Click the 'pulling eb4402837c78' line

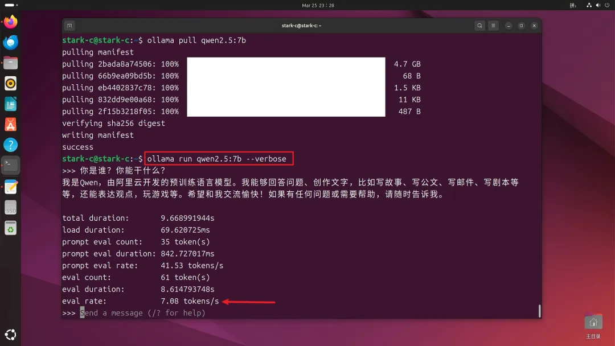120,88
